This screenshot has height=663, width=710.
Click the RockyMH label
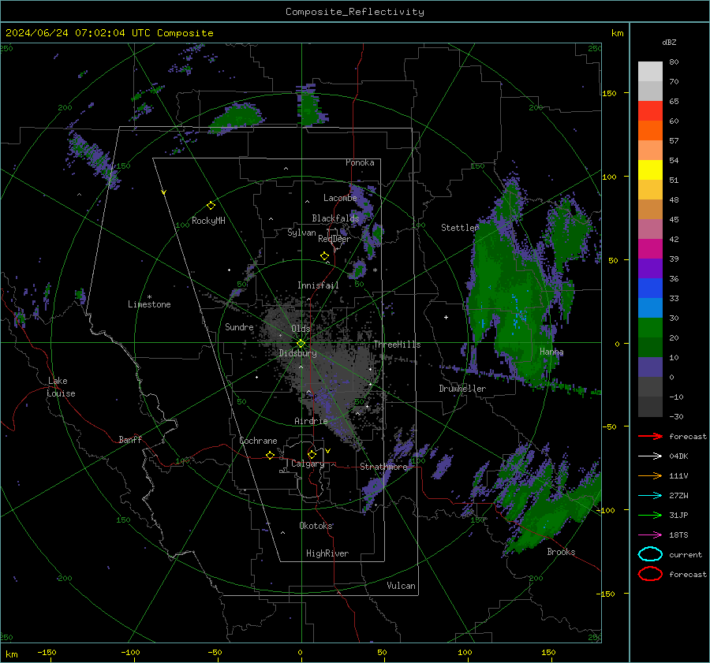click(208, 221)
